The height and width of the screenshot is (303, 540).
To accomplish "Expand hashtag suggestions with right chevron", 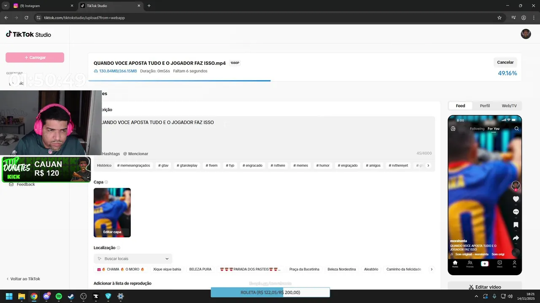I will (x=428, y=165).
